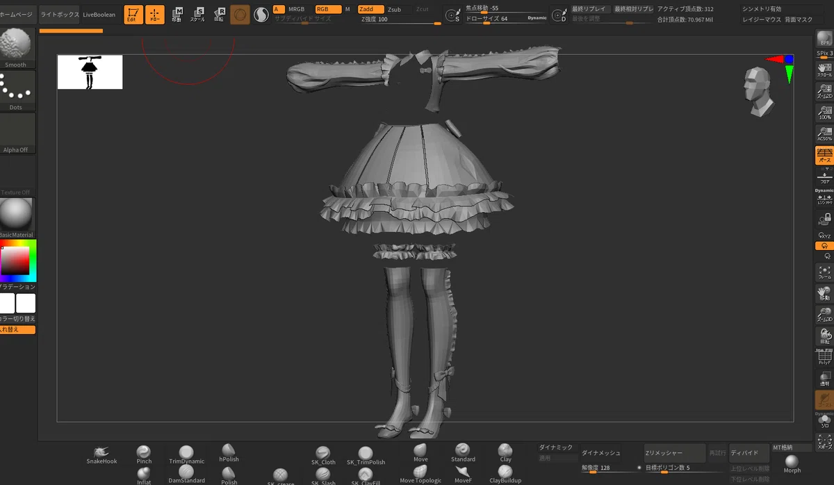Image resolution: width=834 pixels, height=485 pixels.
Task: Select the SK_Cloth brush
Action: pyautogui.click(x=323, y=456)
